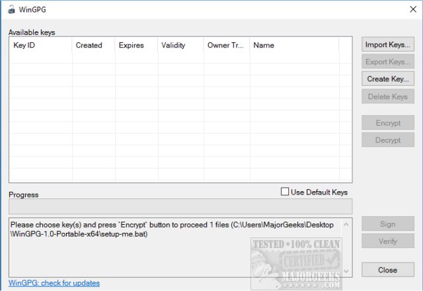Screen dimensions: 423x291
Task: Click the Sign button
Action: (388, 224)
